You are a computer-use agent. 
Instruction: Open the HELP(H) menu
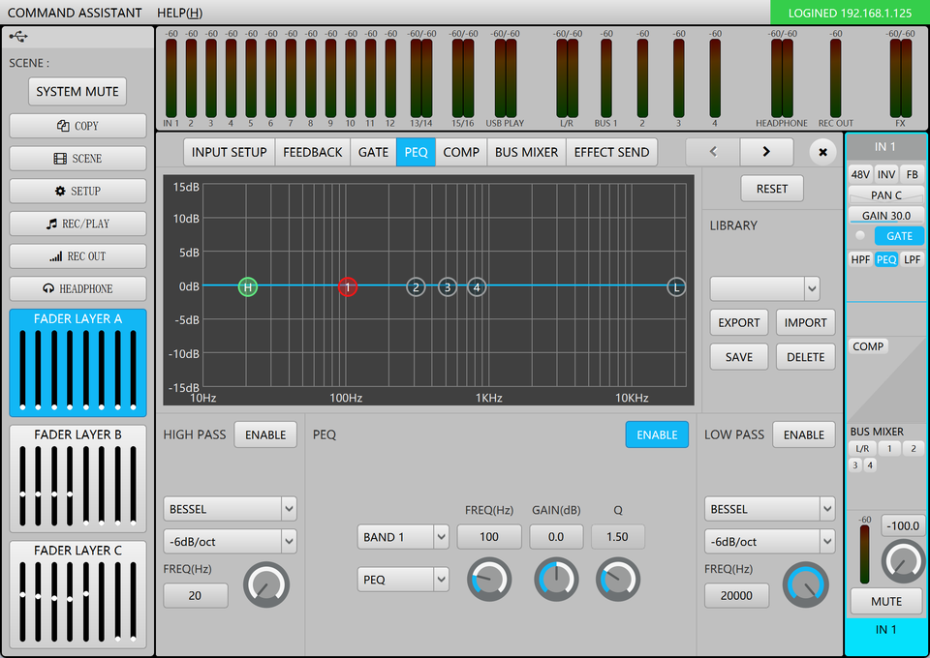[179, 13]
